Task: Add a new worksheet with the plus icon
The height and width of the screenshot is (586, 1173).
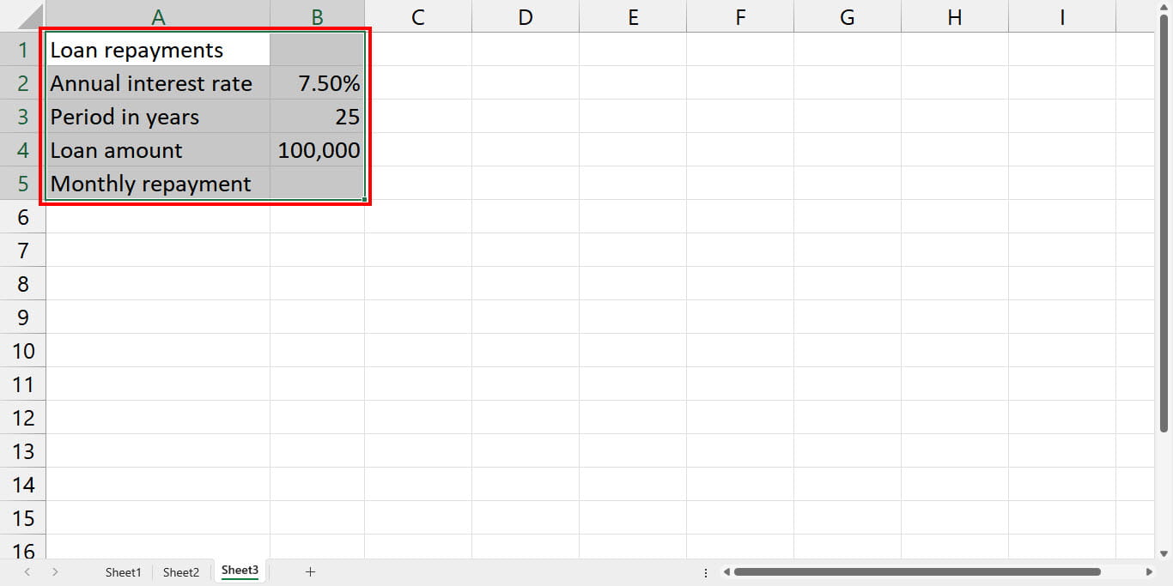Action: point(311,571)
